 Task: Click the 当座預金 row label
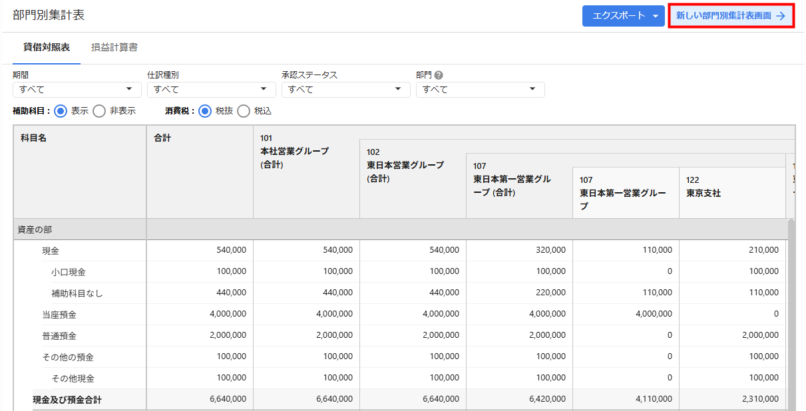coord(59,315)
